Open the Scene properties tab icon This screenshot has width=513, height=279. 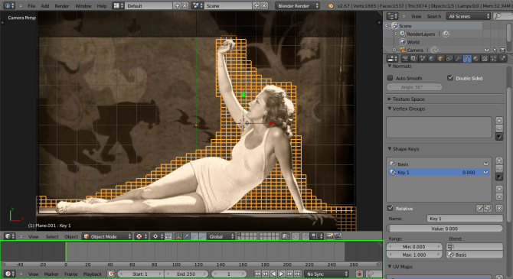pos(423,59)
